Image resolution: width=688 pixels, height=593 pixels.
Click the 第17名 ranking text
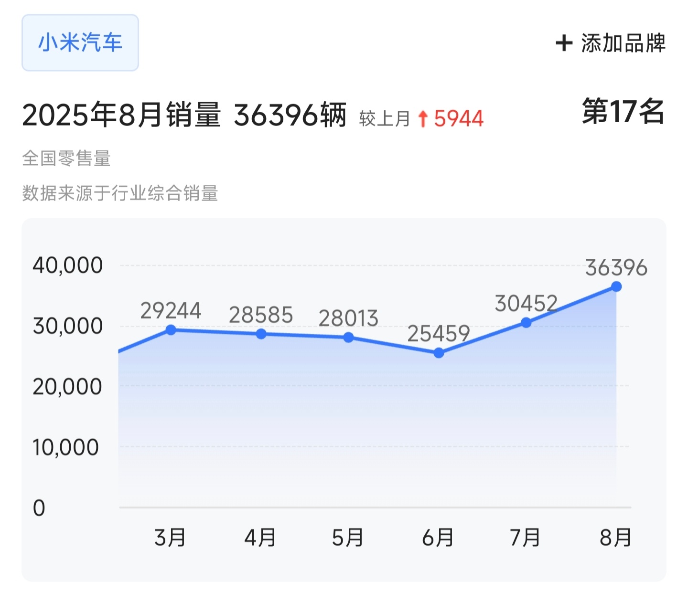tap(623, 111)
